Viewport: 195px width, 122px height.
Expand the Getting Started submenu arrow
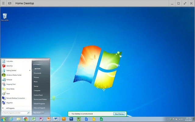(x=30, y=70)
